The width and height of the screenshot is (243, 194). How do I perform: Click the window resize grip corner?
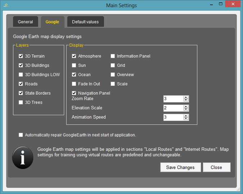tap(238, 189)
